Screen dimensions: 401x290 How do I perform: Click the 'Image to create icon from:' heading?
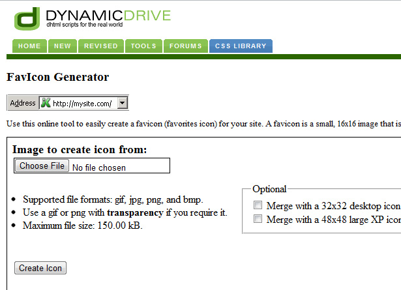tap(80, 150)
